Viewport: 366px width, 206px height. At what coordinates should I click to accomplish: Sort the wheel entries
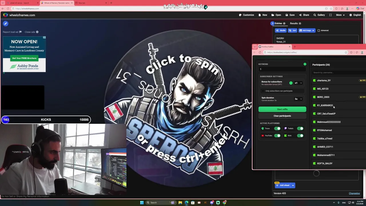(293, 30)
